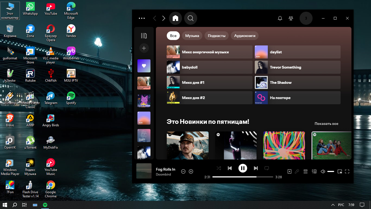Pause the current track
Screen dimensions: 371x209
243,168
